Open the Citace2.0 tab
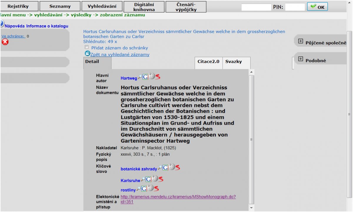 (209, 62)
